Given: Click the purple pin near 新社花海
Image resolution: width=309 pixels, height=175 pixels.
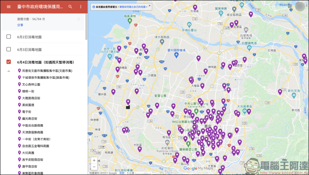Looking at the screenshot, I should coord(280,92).
